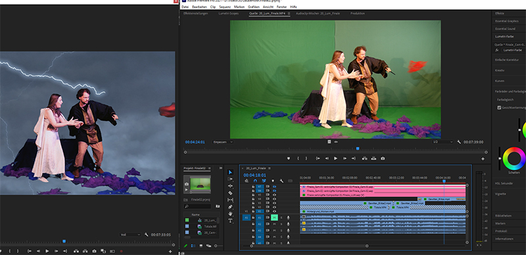The image size is (526, 255).
Task: Add a marker in the timeline header
Action: [x=273, y=181]
